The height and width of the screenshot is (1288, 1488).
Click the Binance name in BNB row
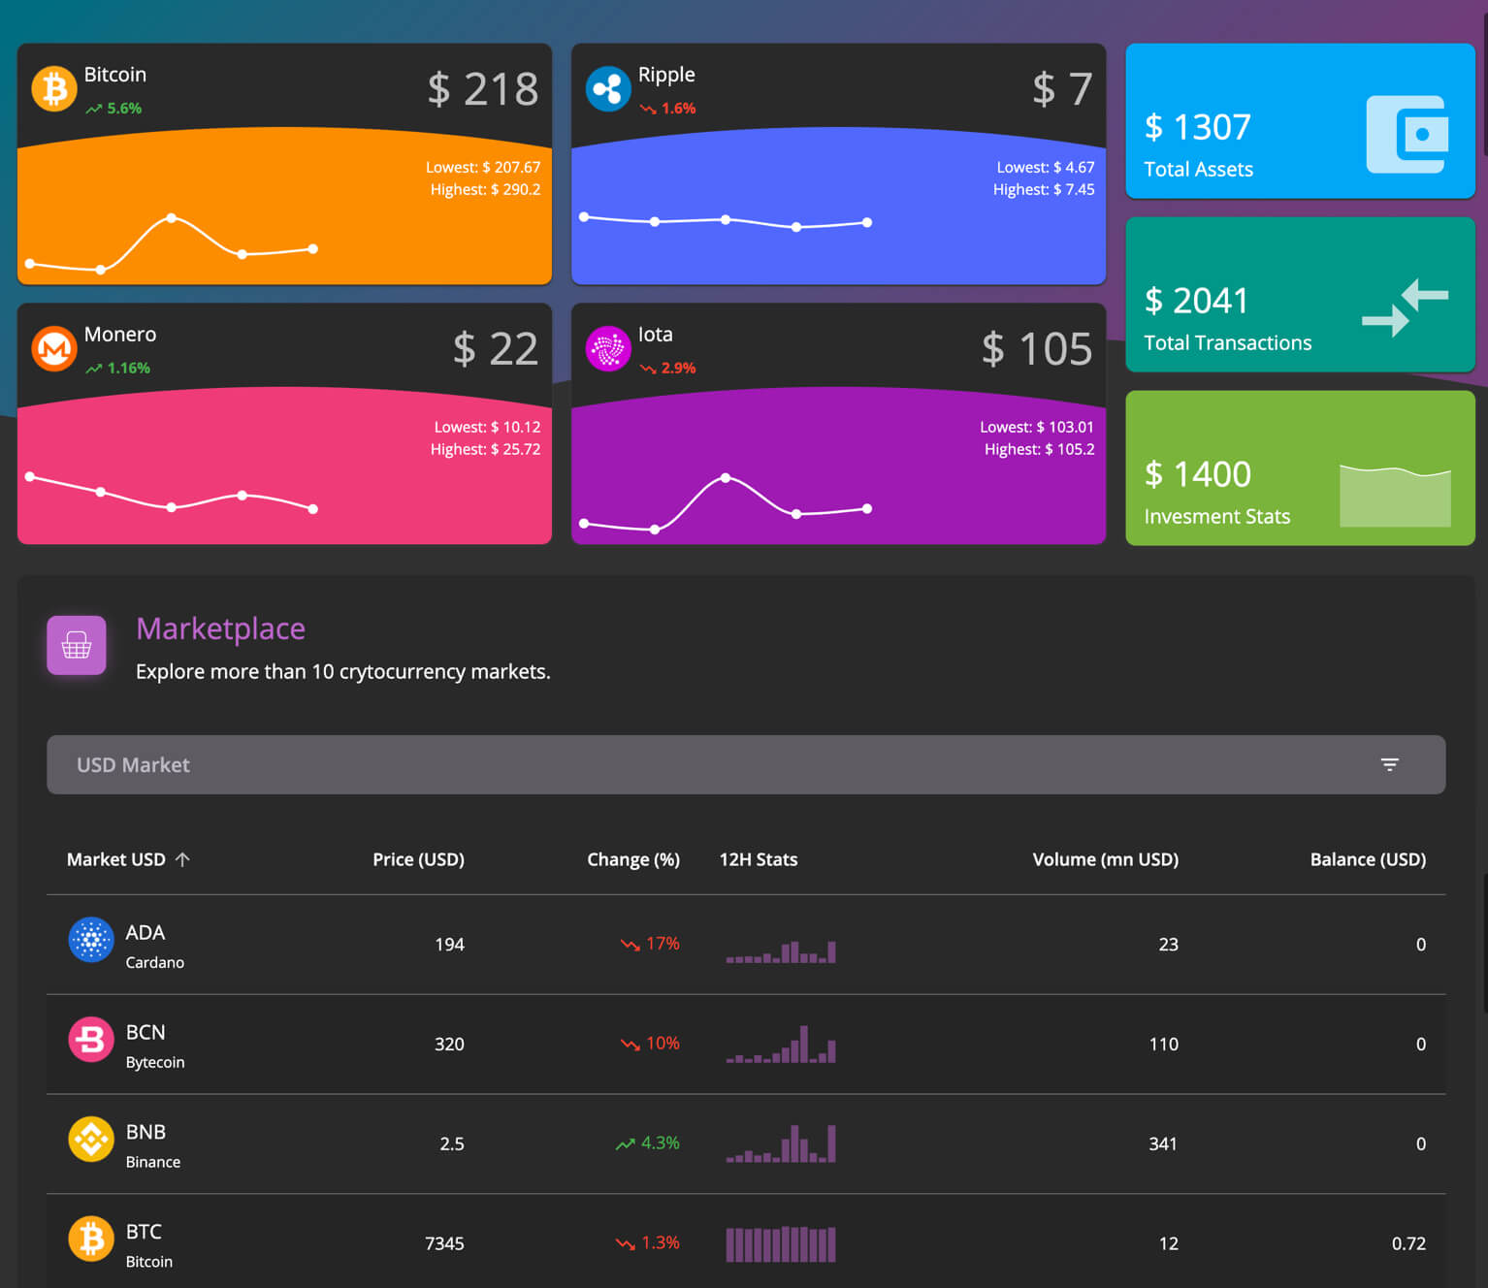153,1162
